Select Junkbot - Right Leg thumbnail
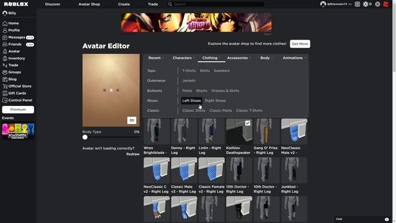Screen dimensions: 396x223 pos(295,170)
